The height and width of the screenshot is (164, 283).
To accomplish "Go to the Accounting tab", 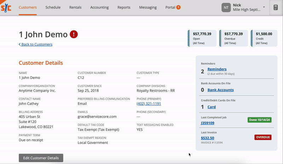I will (x=99, y=7).
